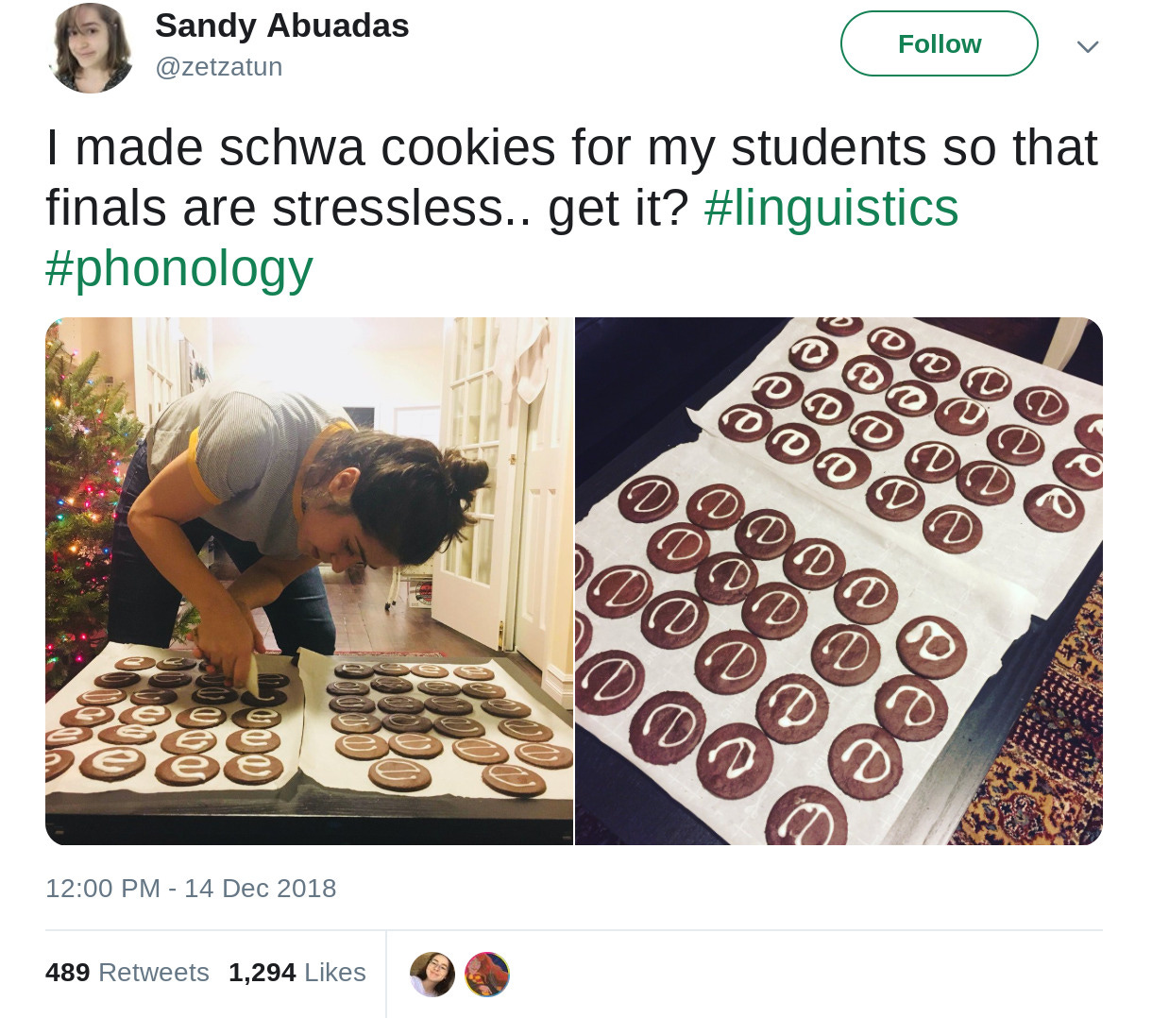This screenshot has width=1152, height=1018.
Task: View the 489 Retweets list
Action: click(x=127, y=973)
